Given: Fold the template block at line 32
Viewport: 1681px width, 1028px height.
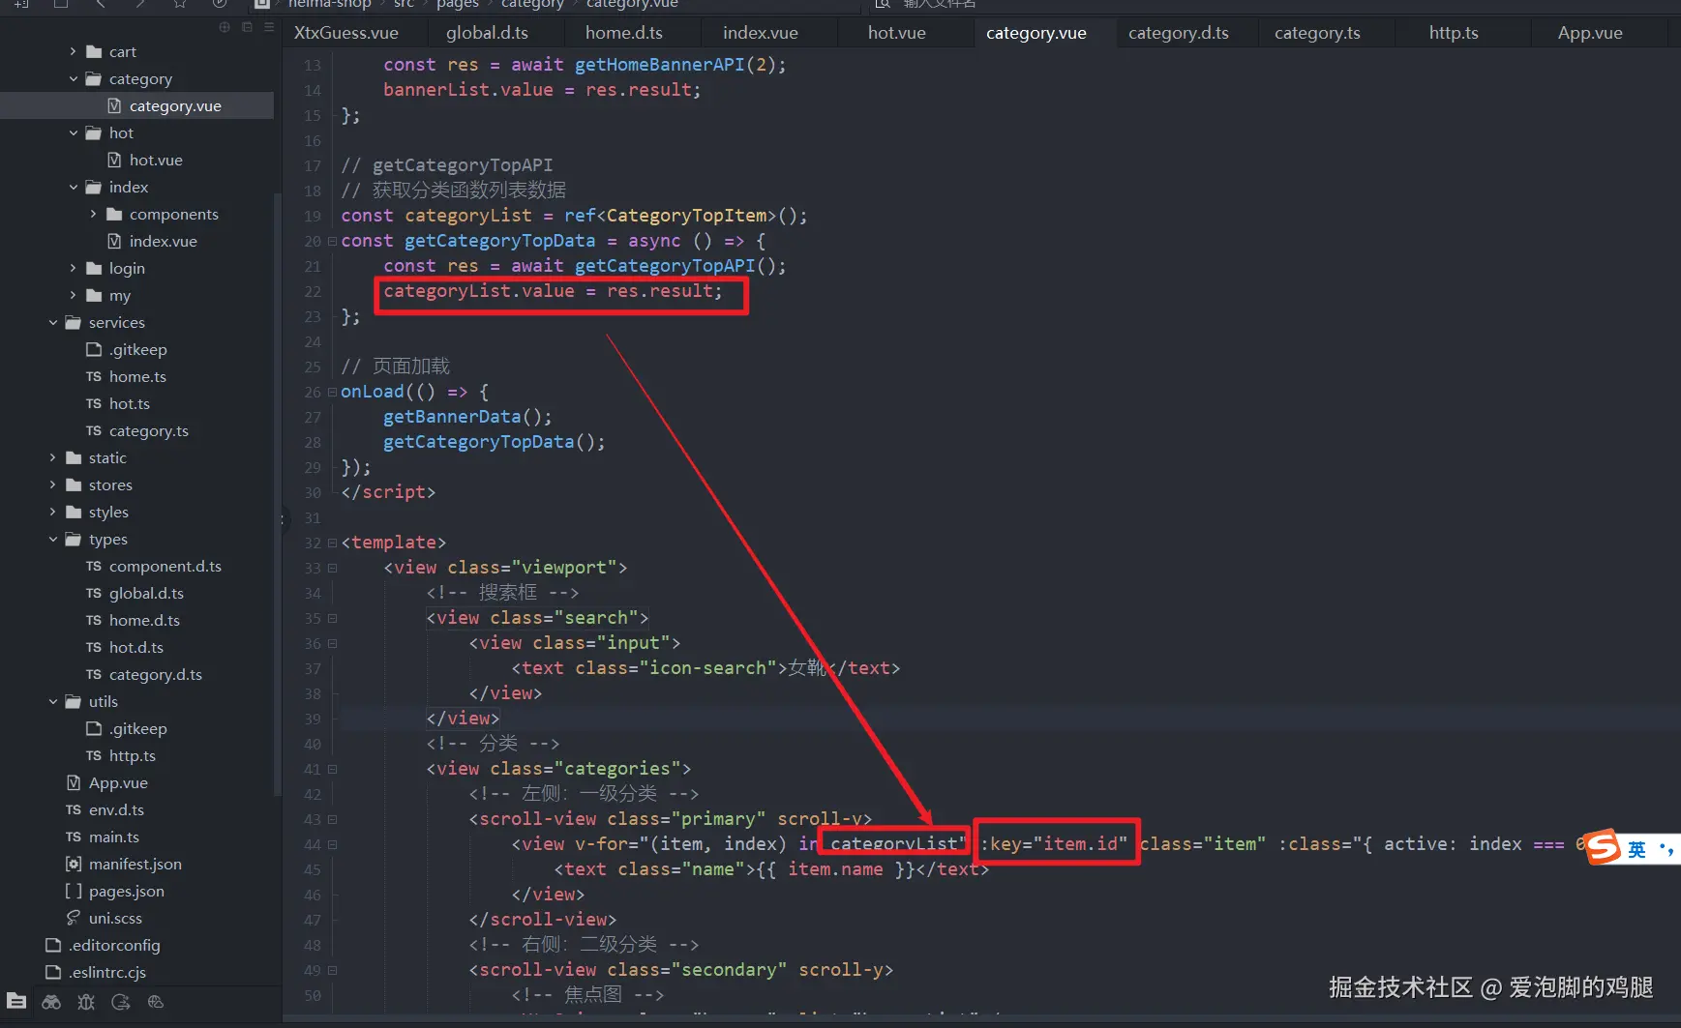Looking at the screenshot, I should [332, 543].
